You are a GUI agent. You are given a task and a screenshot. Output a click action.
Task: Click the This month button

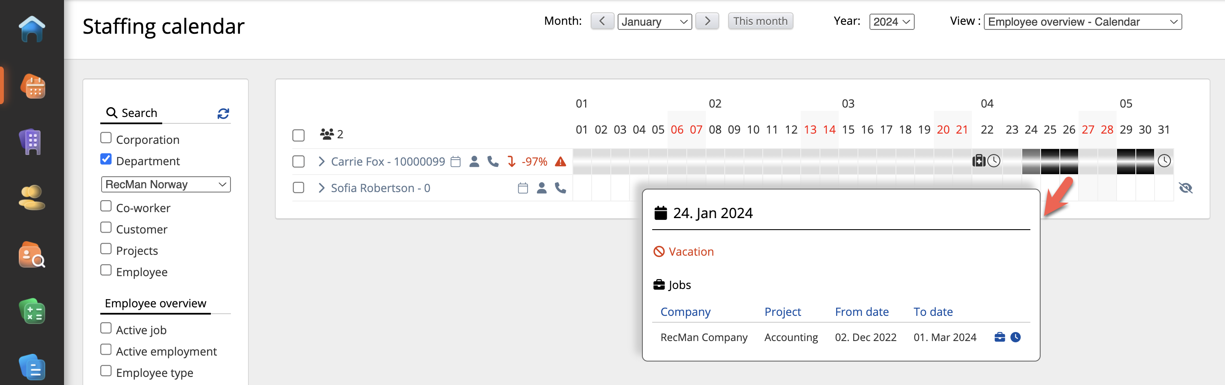coord(760,21)
